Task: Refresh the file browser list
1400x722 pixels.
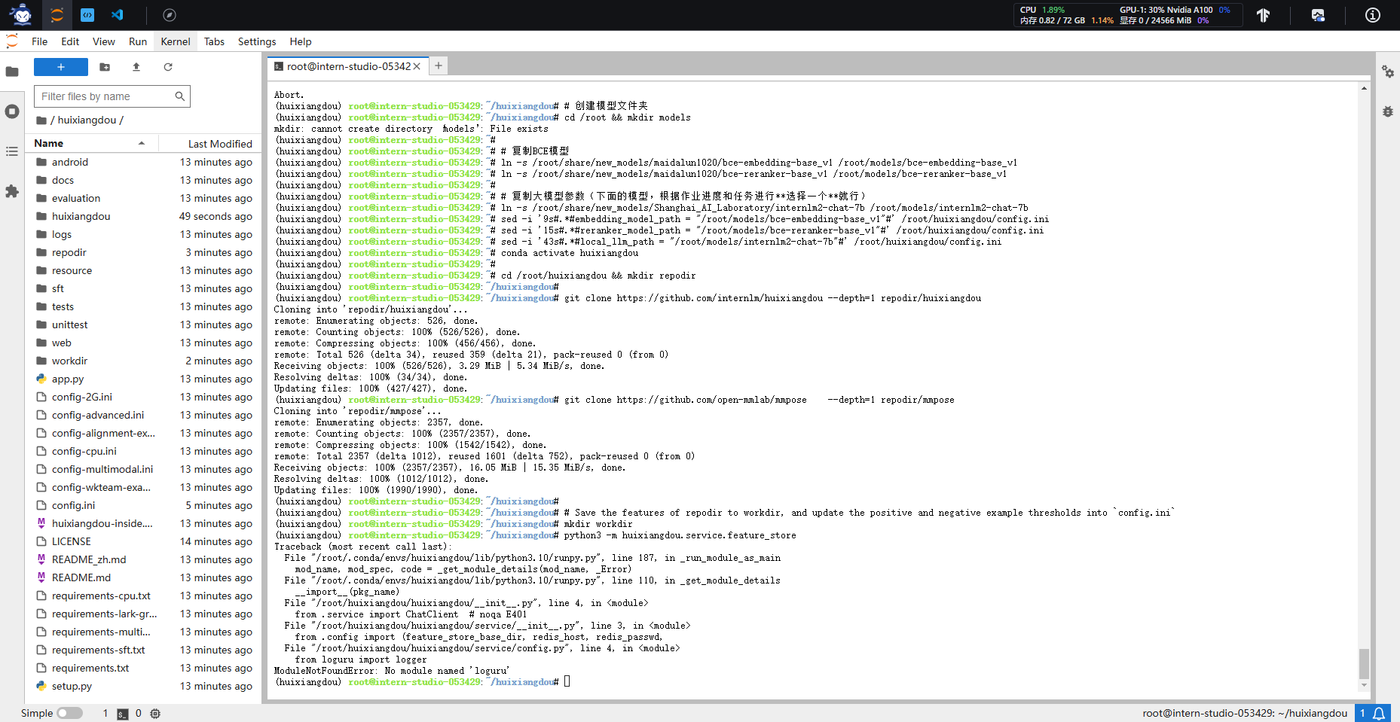Action: [168, 67]
